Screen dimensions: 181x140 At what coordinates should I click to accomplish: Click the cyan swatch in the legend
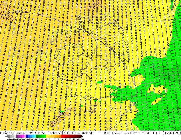click(35, 137)
